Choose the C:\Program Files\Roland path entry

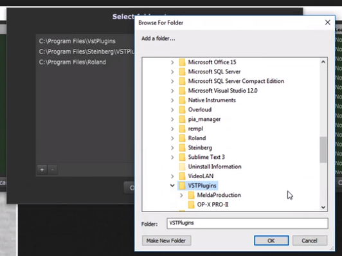[x=73, y=62]
